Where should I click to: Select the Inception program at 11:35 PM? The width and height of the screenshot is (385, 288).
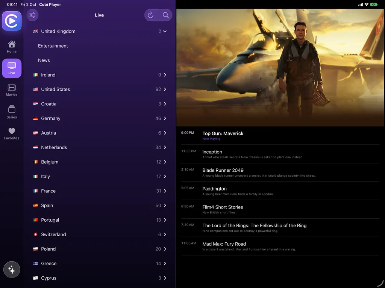click(280, 154)
